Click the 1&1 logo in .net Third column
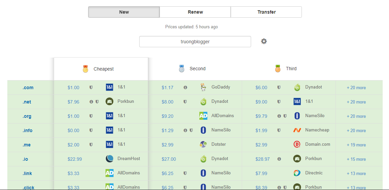 click(x=297, y=101)
